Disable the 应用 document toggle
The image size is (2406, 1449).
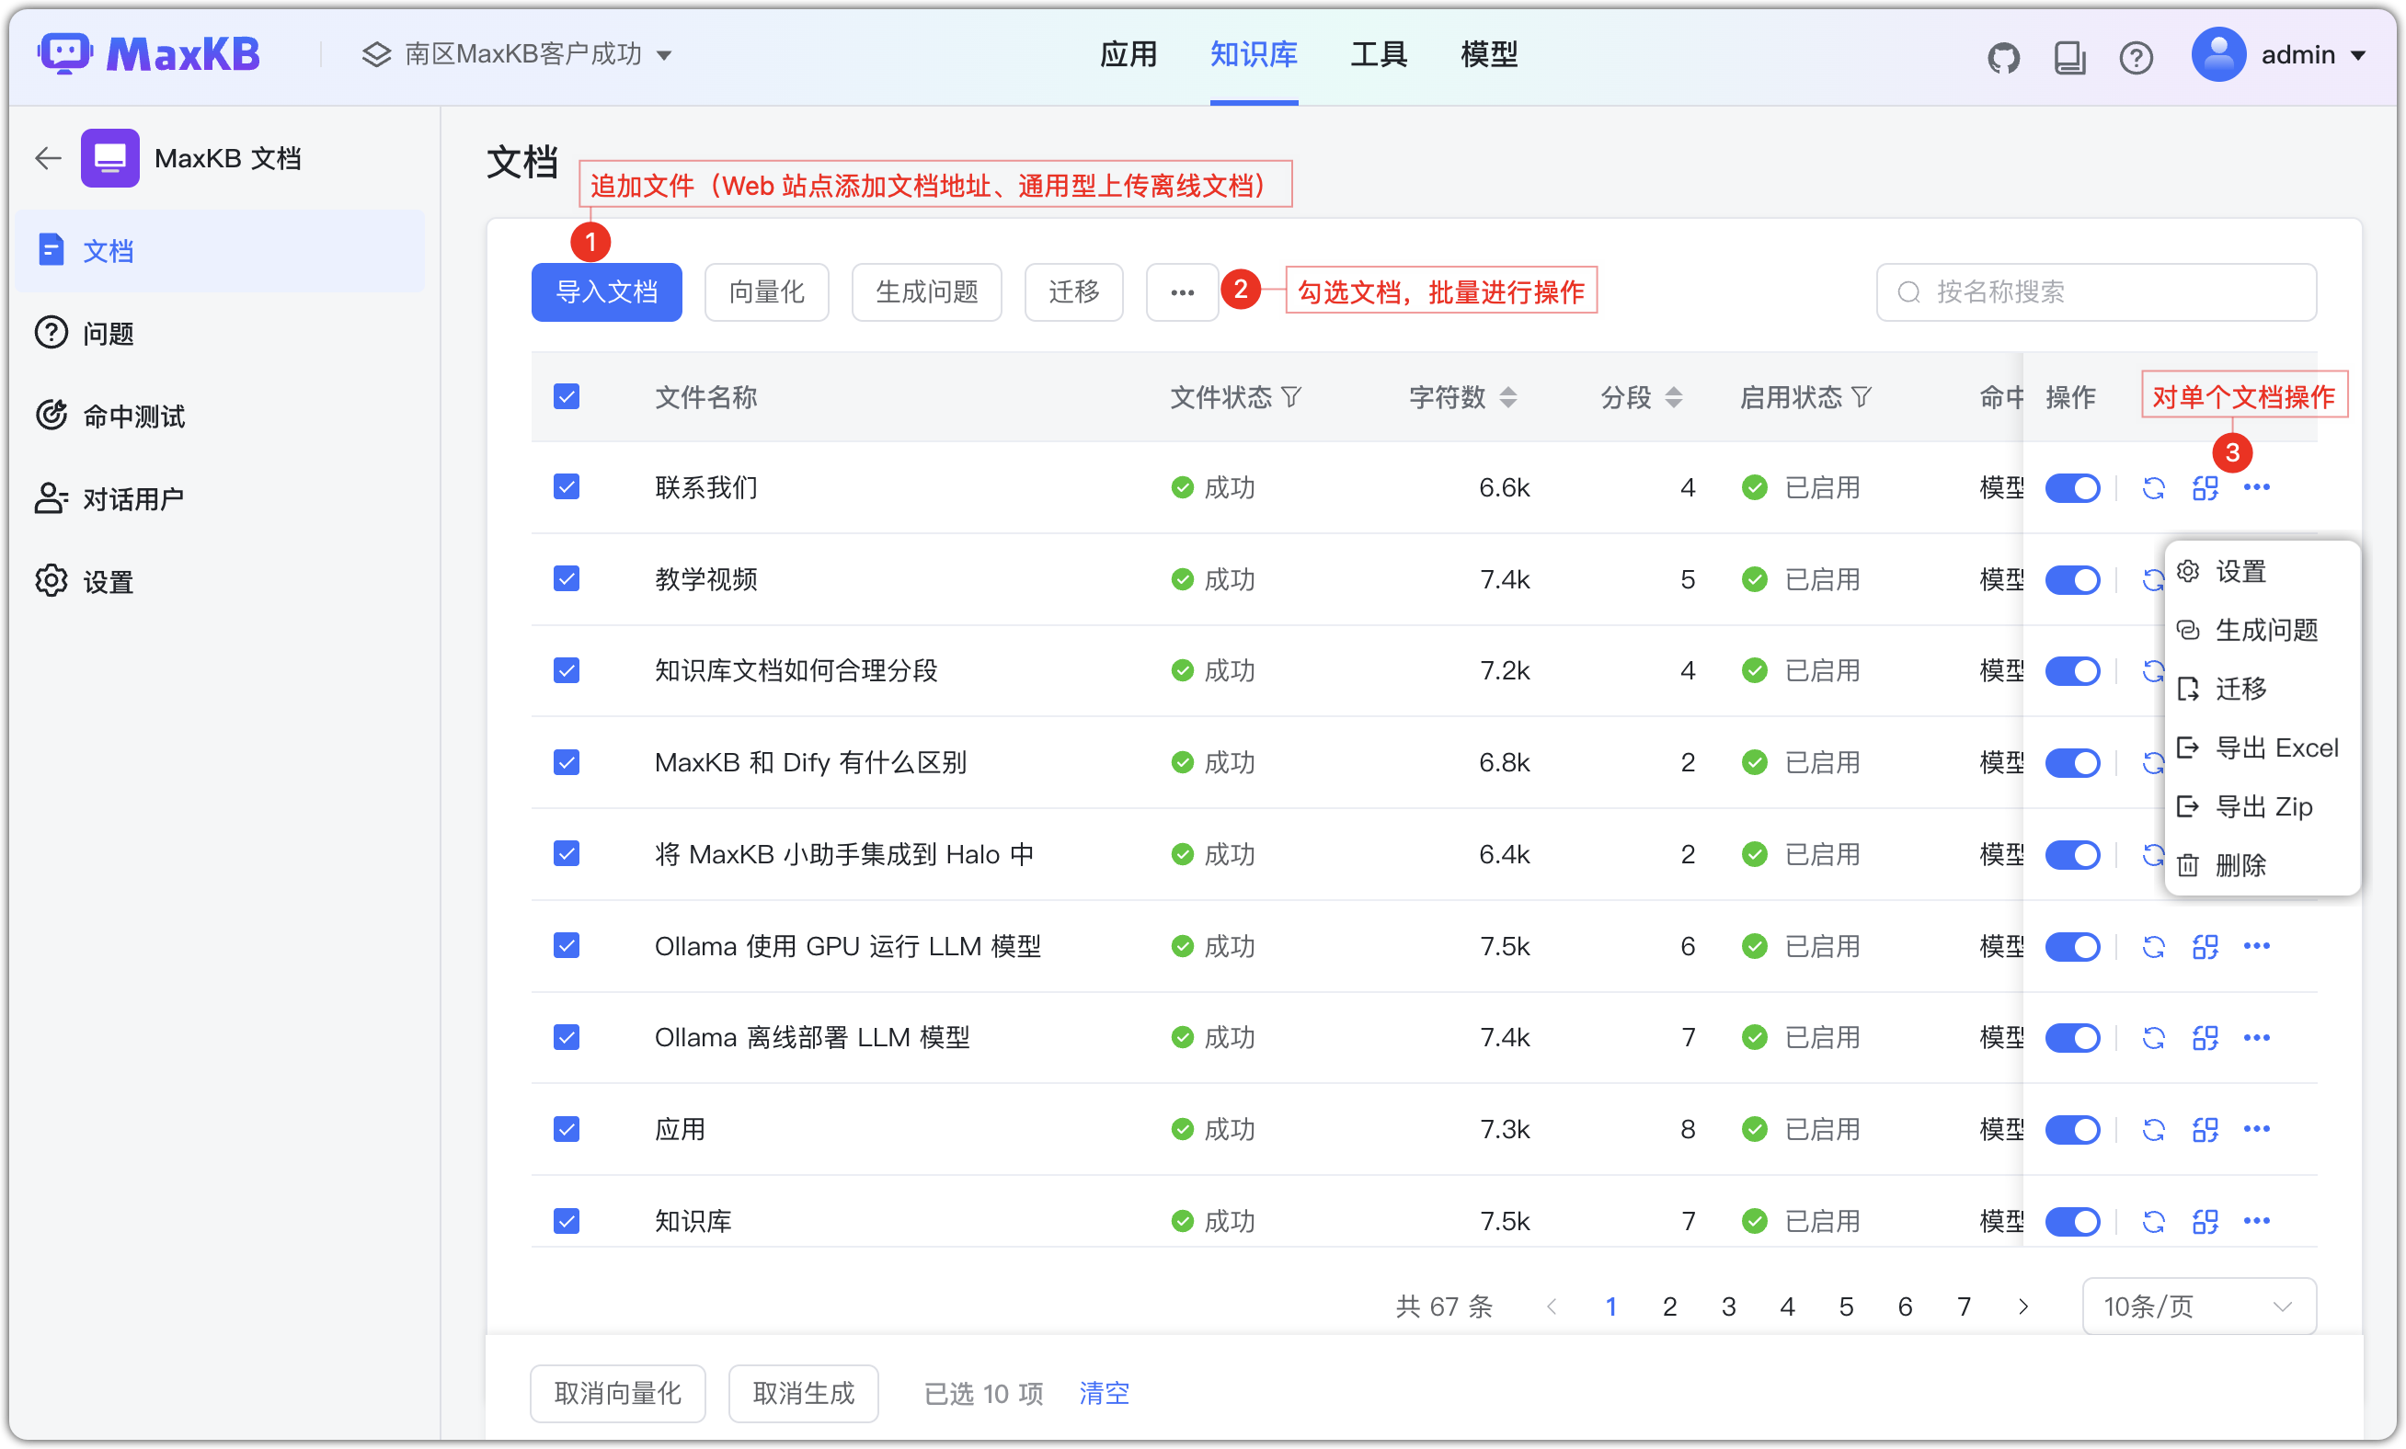tap(2072, 1129)
